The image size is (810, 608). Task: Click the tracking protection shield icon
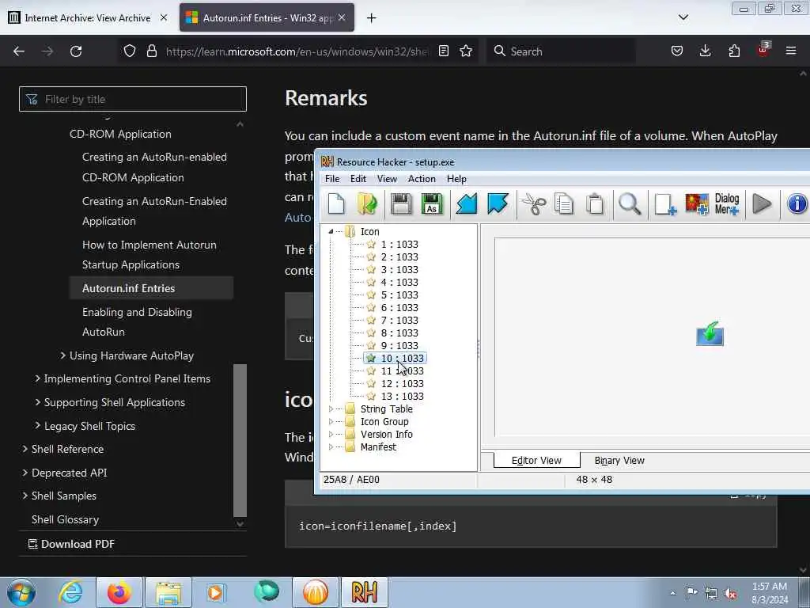pyautogui.click(x=130, y=51)
